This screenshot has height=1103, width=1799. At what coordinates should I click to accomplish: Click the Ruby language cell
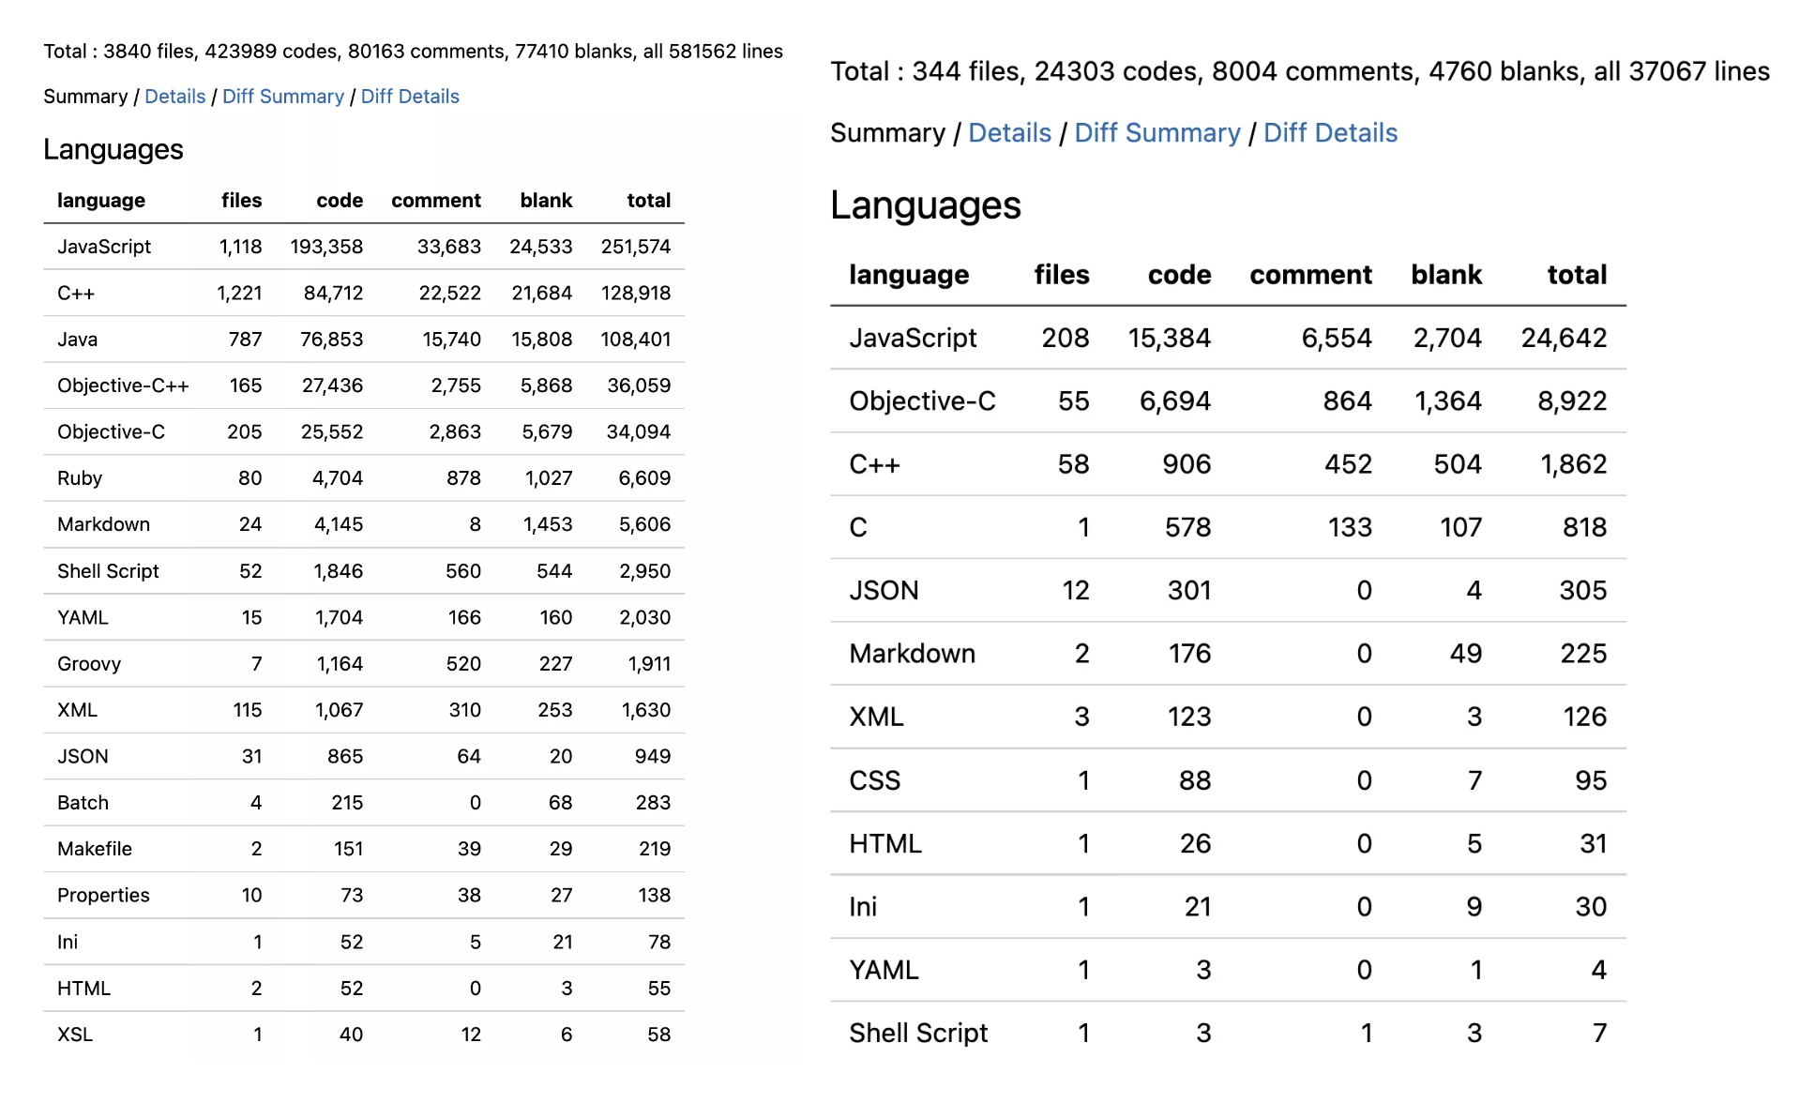tap(80, 478)
